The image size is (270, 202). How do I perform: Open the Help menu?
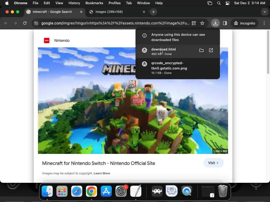tap(159, 3)
